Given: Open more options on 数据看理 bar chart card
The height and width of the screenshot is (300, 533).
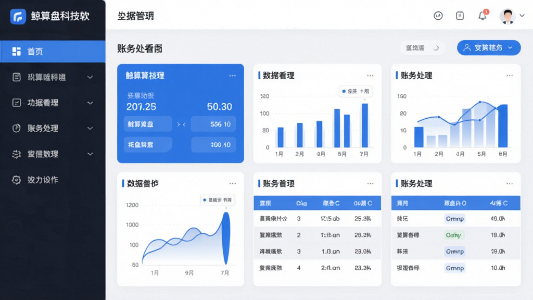Looking at the screenshot, I should point(370,76).
